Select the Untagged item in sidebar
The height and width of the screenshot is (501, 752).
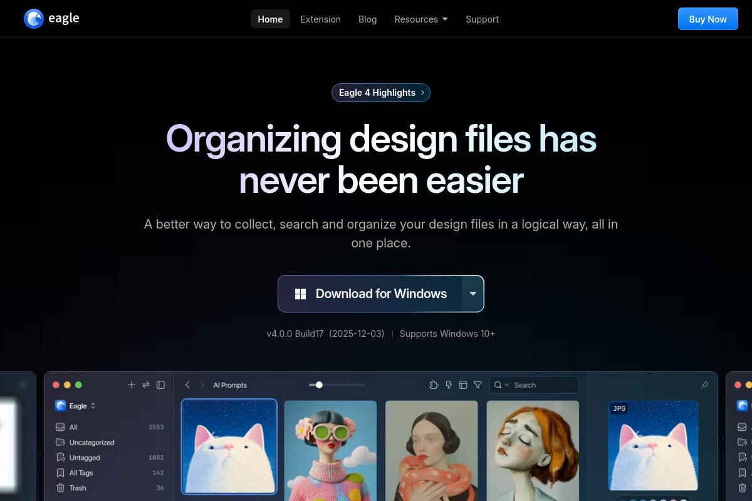click(x=110, y=458)
